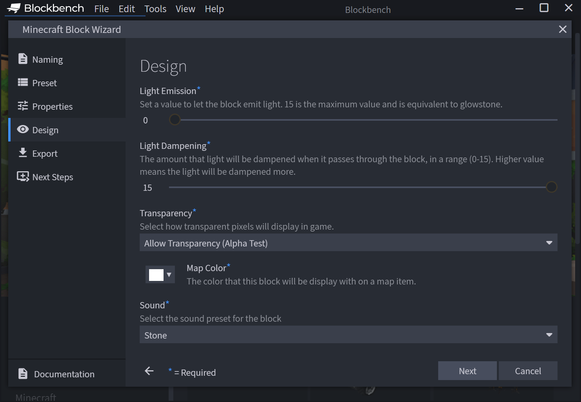Select the Export download icon
Screen dimensions: 581x402
tap(23, 153)
